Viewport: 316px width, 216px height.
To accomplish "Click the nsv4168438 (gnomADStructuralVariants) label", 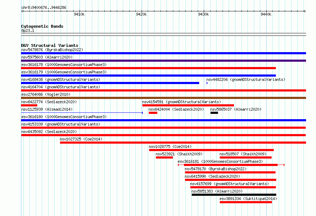I will (x=61, y=79).
